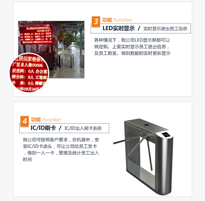Click the IC/ID出入刷卡系统 subtitle
This screenshot has height=201, width=205.
(x=83, y=128)
